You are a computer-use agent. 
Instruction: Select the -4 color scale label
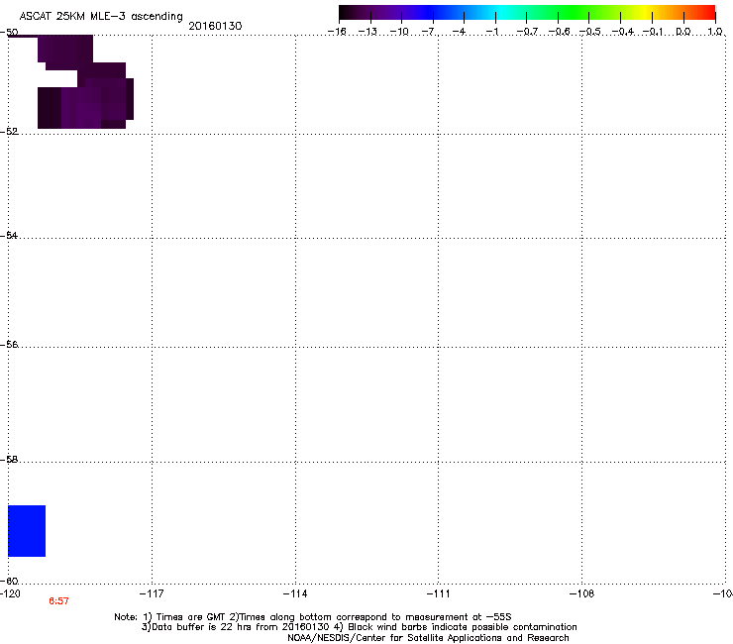click(460, 32)
